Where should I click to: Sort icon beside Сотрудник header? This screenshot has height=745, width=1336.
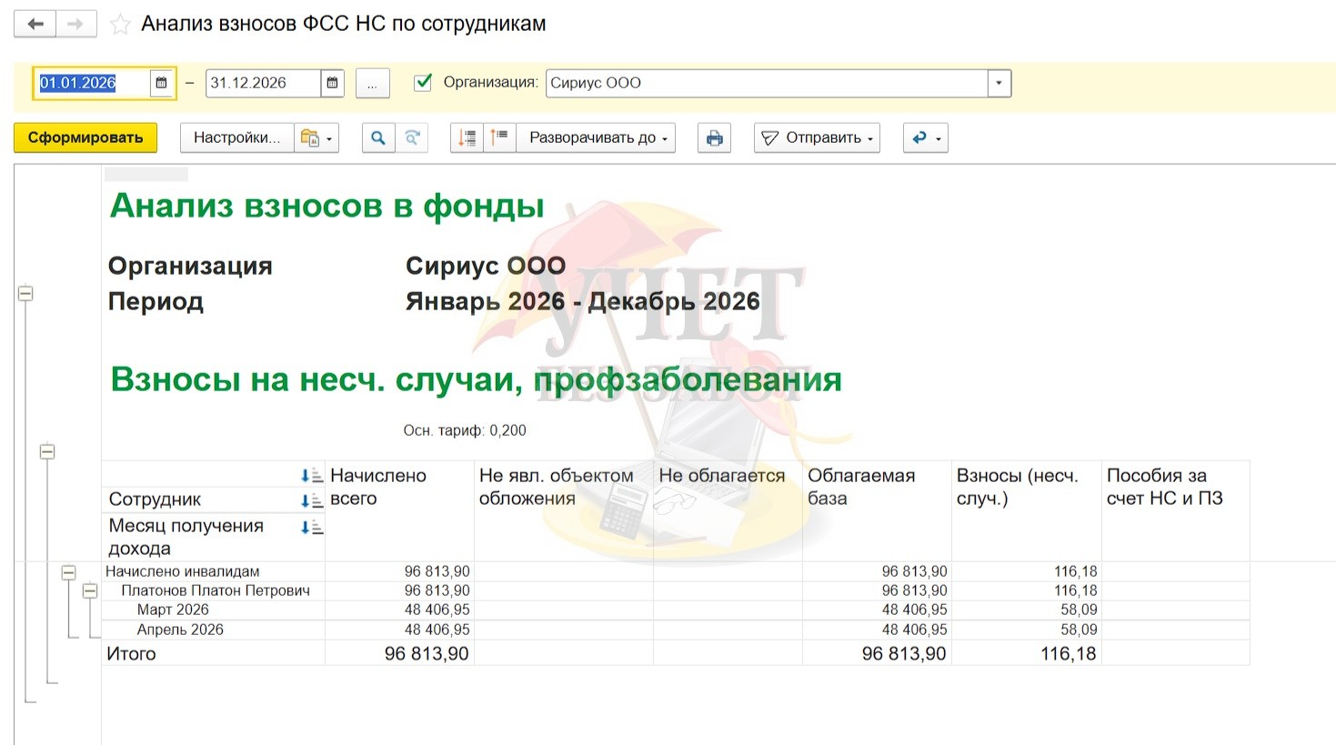point(311,499)
